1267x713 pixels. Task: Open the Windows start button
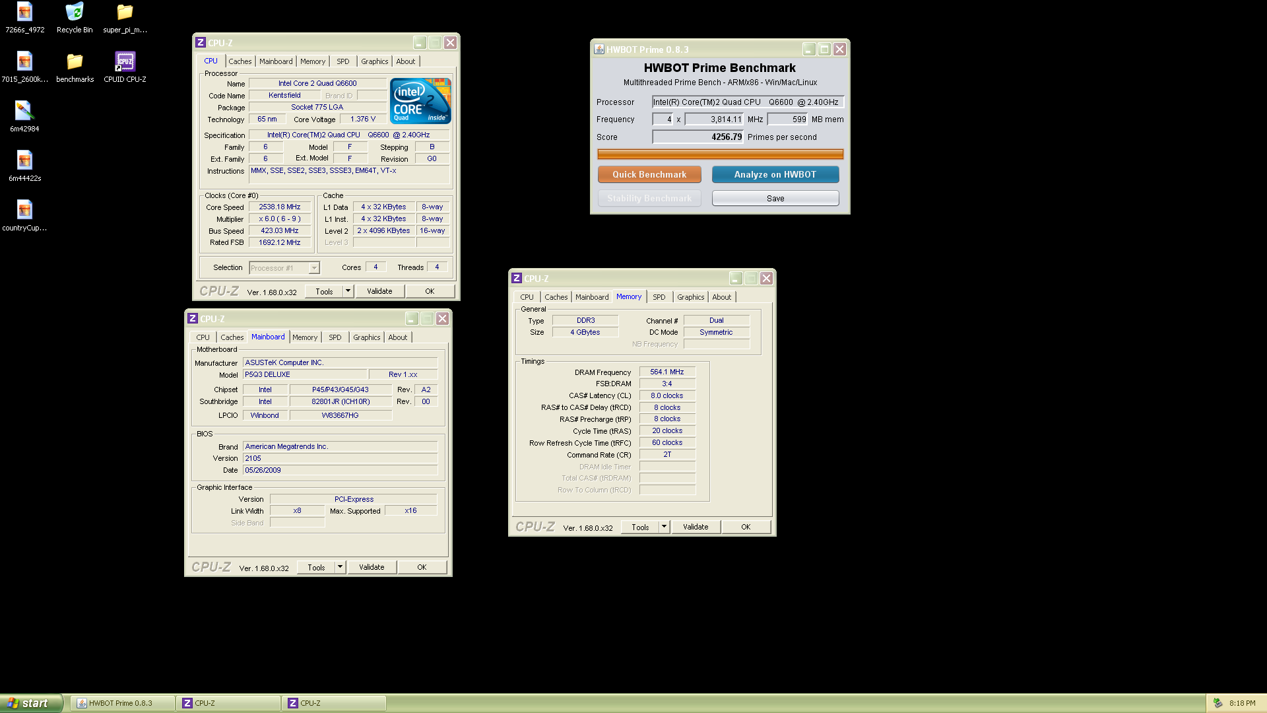[x=31, y=703]
